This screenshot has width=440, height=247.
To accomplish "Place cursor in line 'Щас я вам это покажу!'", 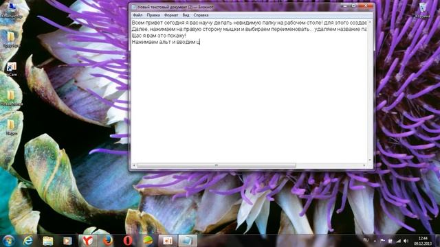I will 159,36.
